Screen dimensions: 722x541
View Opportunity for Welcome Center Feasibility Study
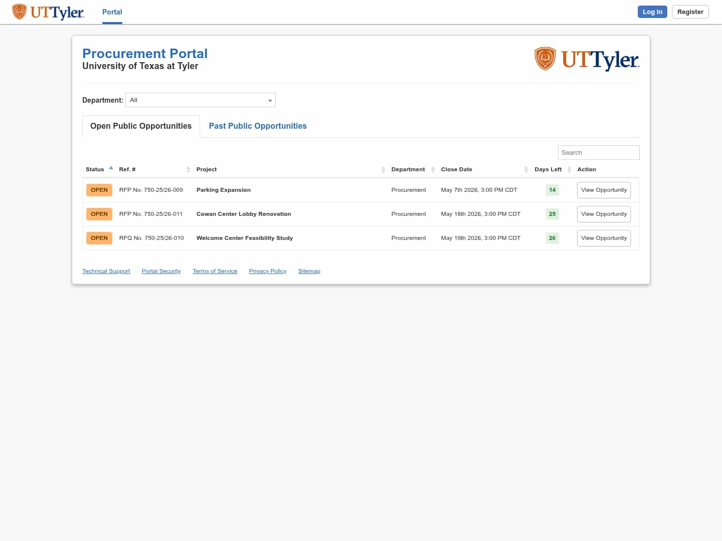point(604,238)
